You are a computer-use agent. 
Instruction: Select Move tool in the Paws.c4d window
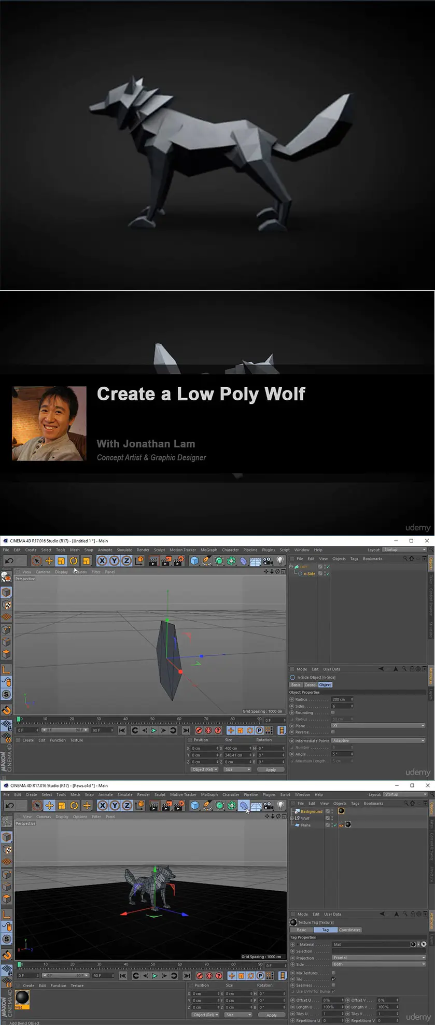click(x=49, y=805)
